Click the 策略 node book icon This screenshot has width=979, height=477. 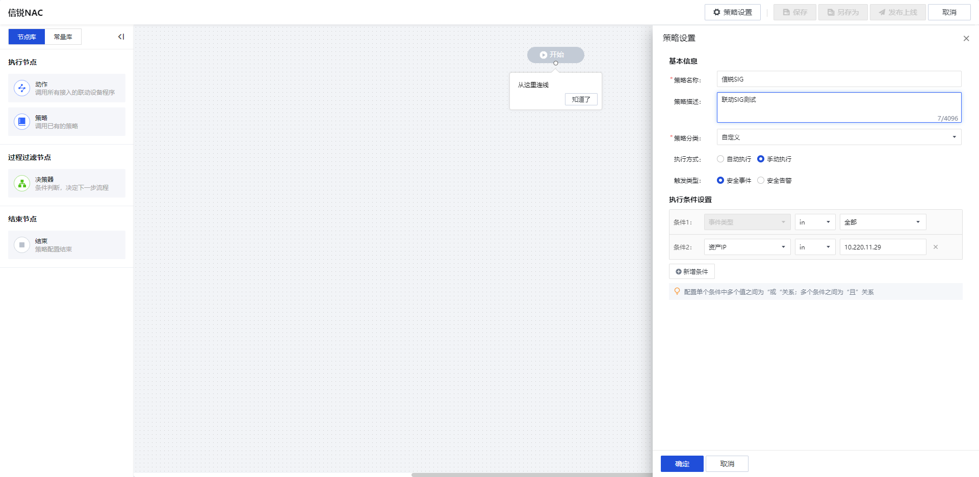[x=21, y=122]
